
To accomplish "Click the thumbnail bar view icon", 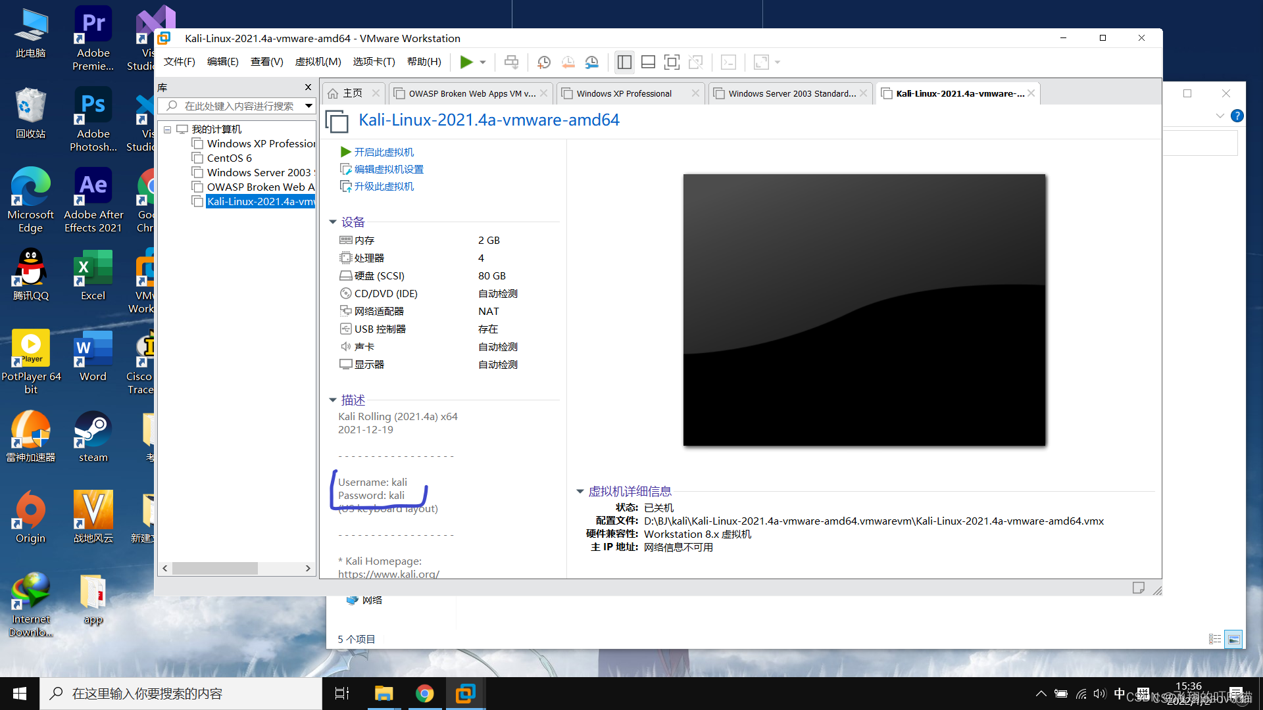I will coord(648,62).
